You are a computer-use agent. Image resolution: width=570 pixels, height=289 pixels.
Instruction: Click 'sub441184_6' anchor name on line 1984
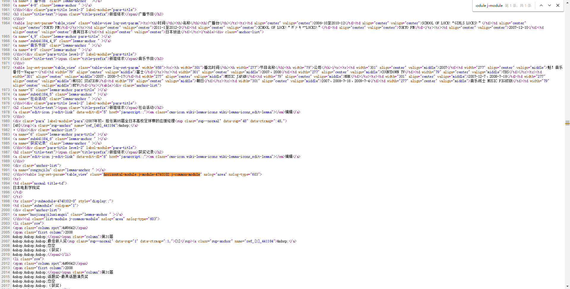(41, 139)
